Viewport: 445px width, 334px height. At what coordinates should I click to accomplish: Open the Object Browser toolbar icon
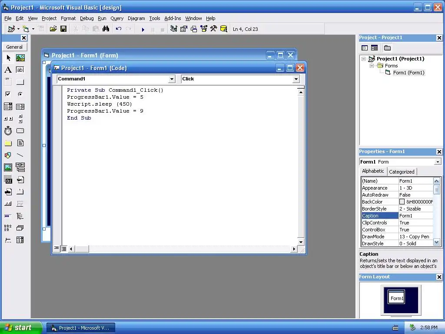coord(204,29)
